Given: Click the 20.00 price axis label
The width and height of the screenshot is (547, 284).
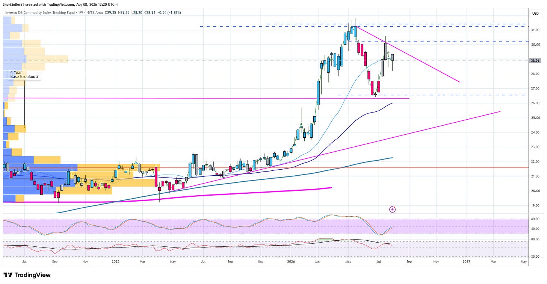Looking at the screenshot, I should point(535,191).
